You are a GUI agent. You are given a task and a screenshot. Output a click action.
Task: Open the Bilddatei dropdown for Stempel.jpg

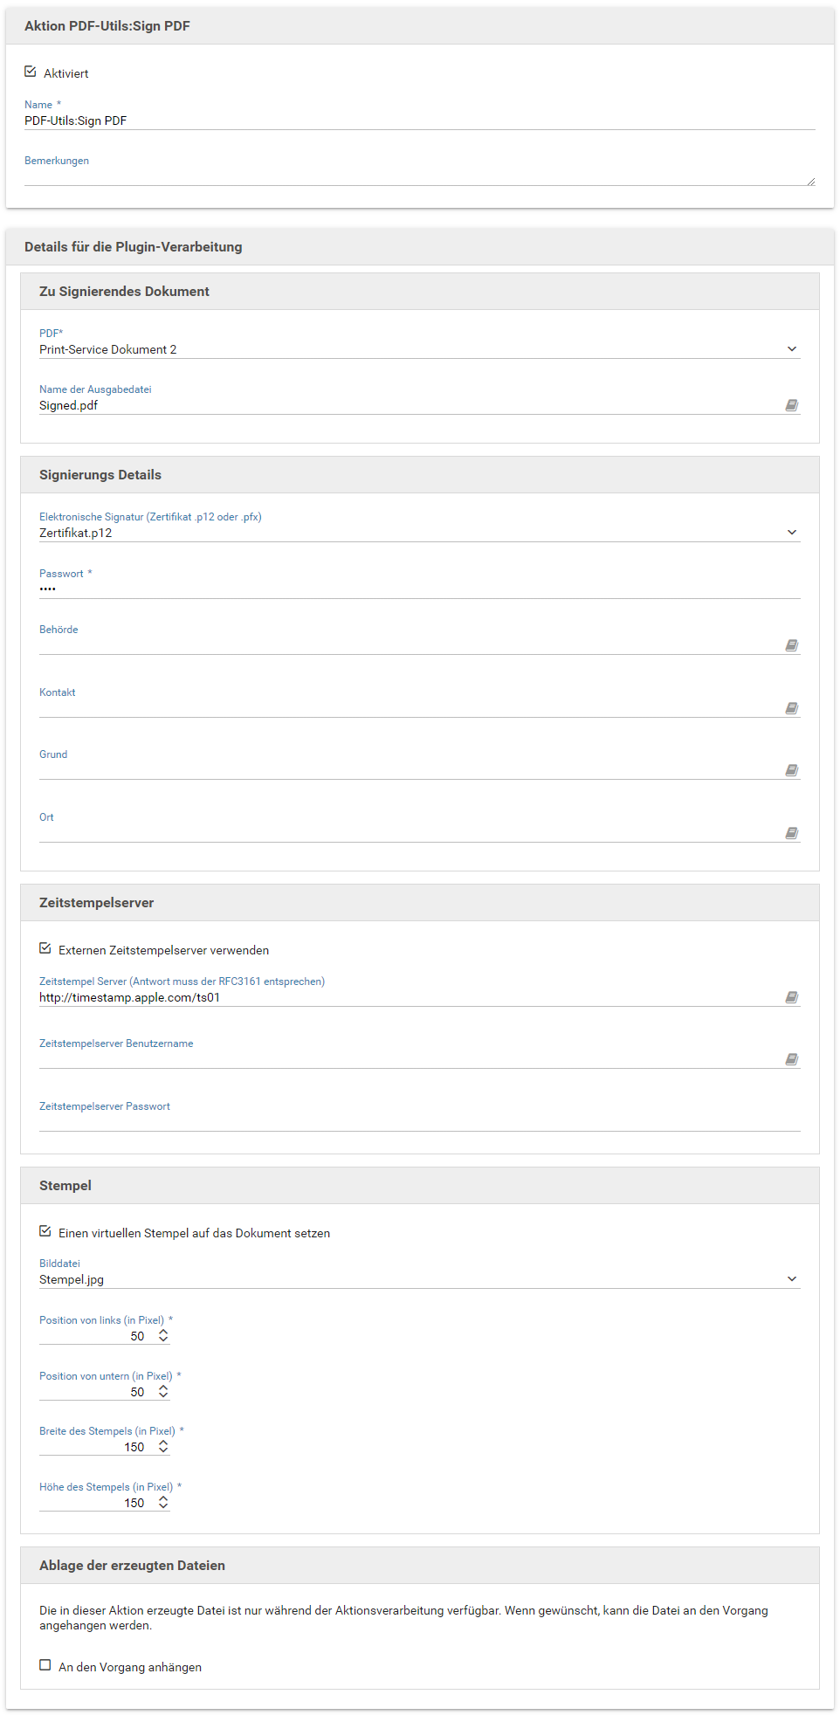coord(791,1279)
